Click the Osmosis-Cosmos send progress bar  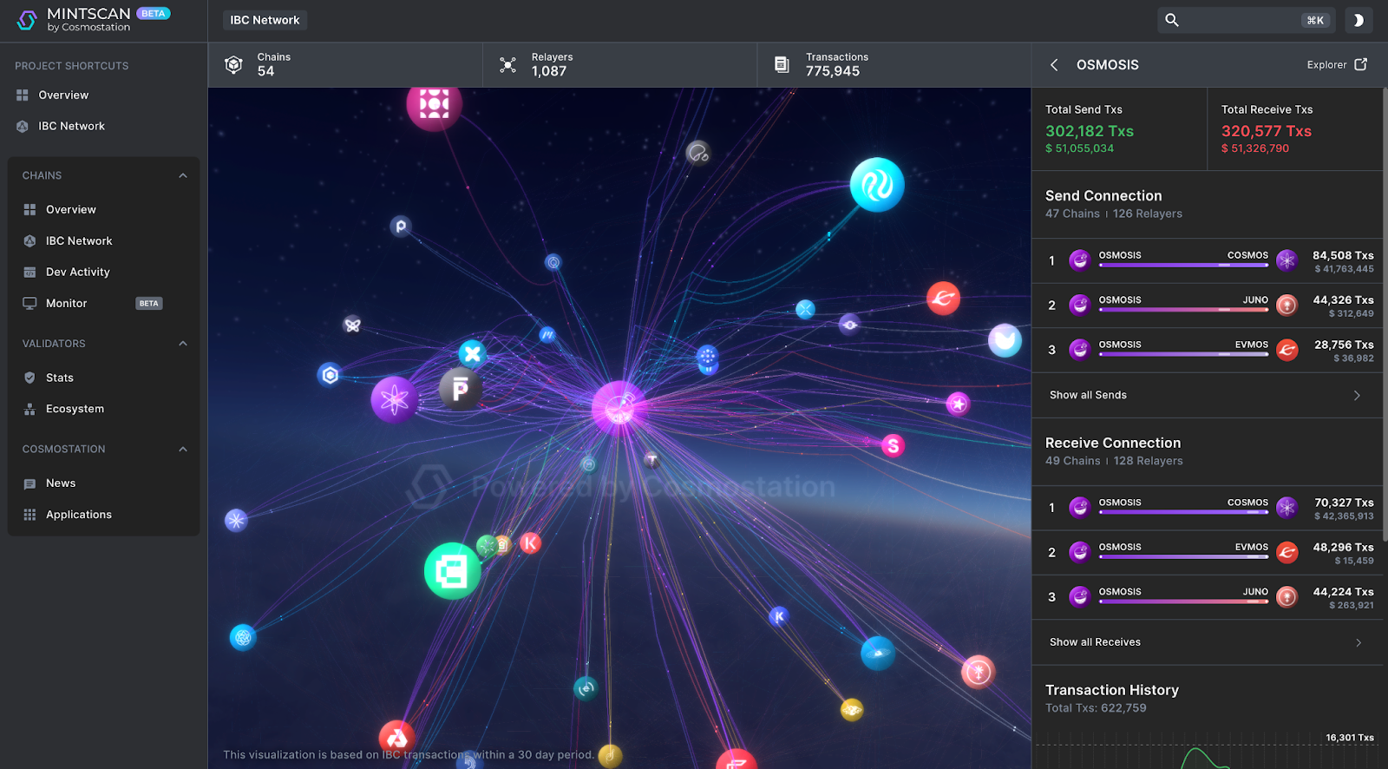click(x=1183, y=265)
